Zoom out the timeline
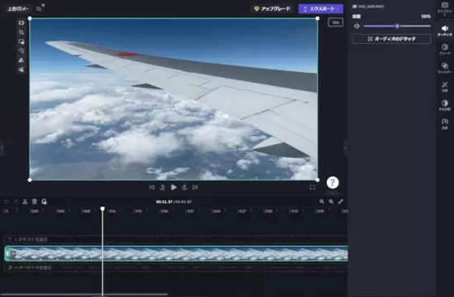Screen dimensions: 454x297 tap(322, 201)
